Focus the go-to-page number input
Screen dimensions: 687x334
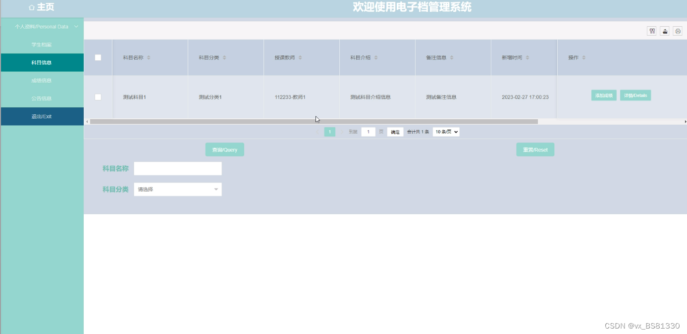368,132
